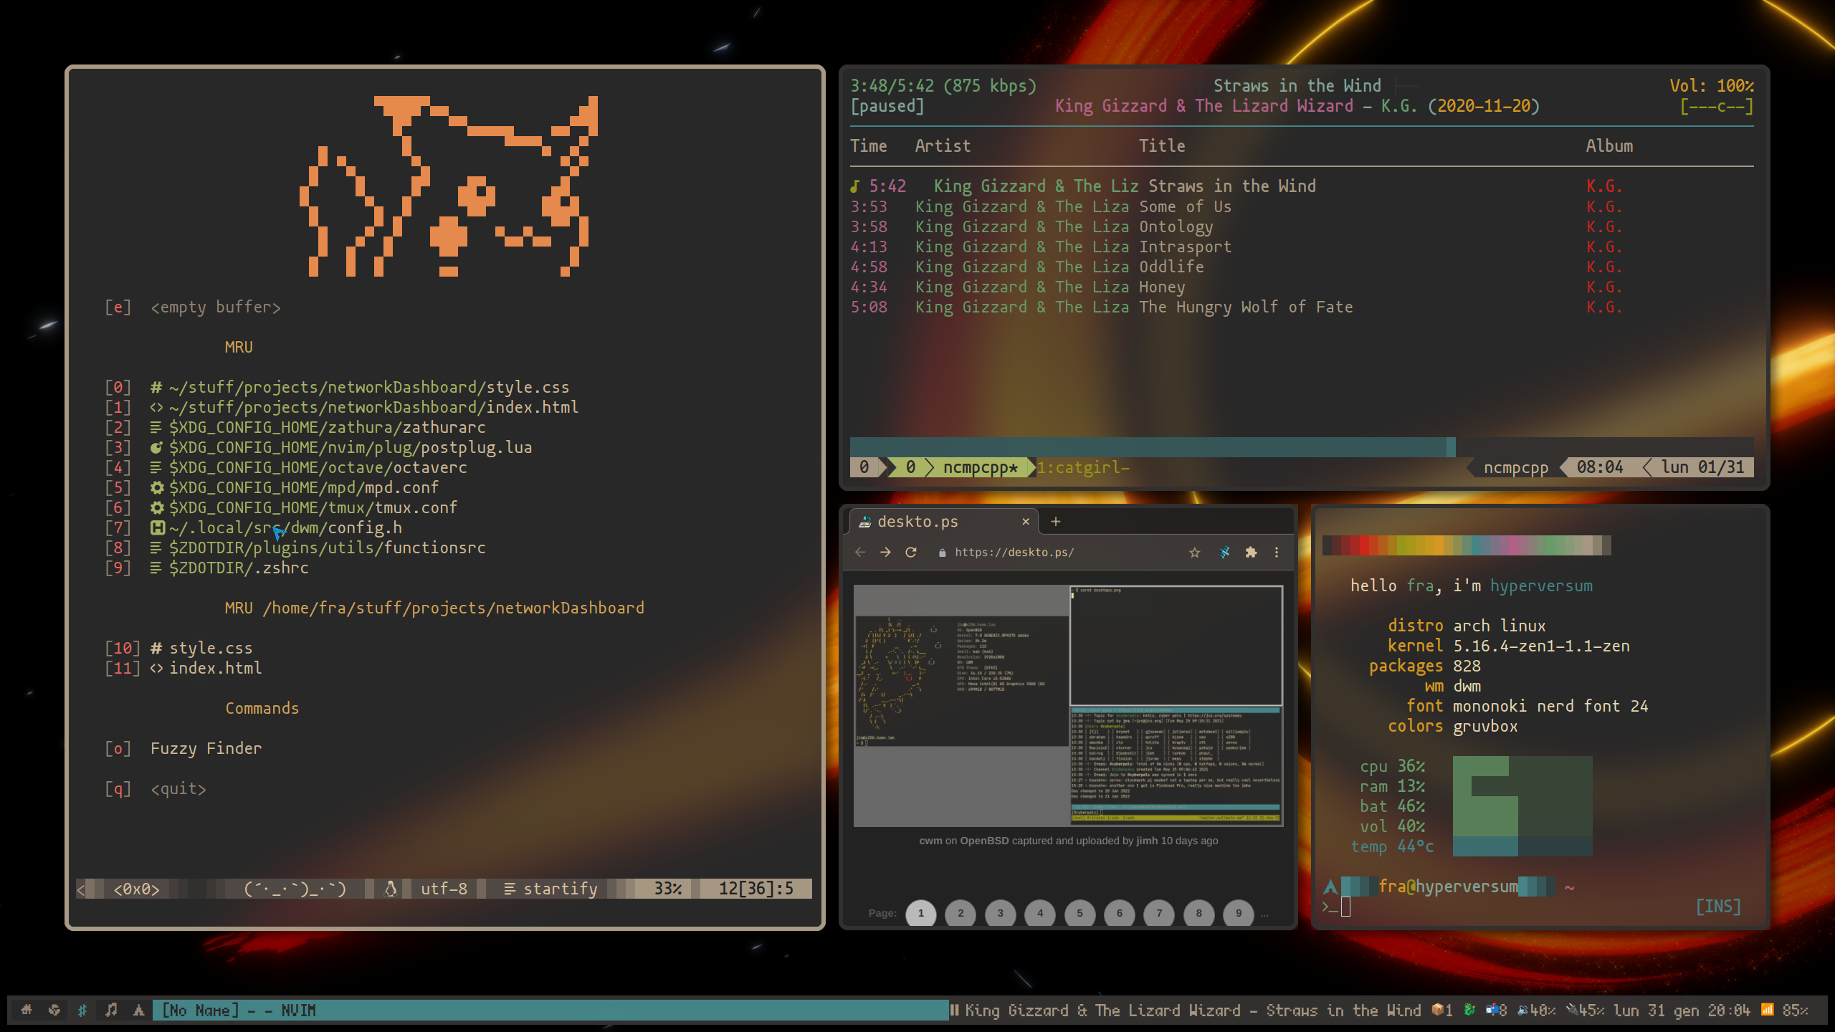Open jimh uploader profile link

coord(1146,841)
